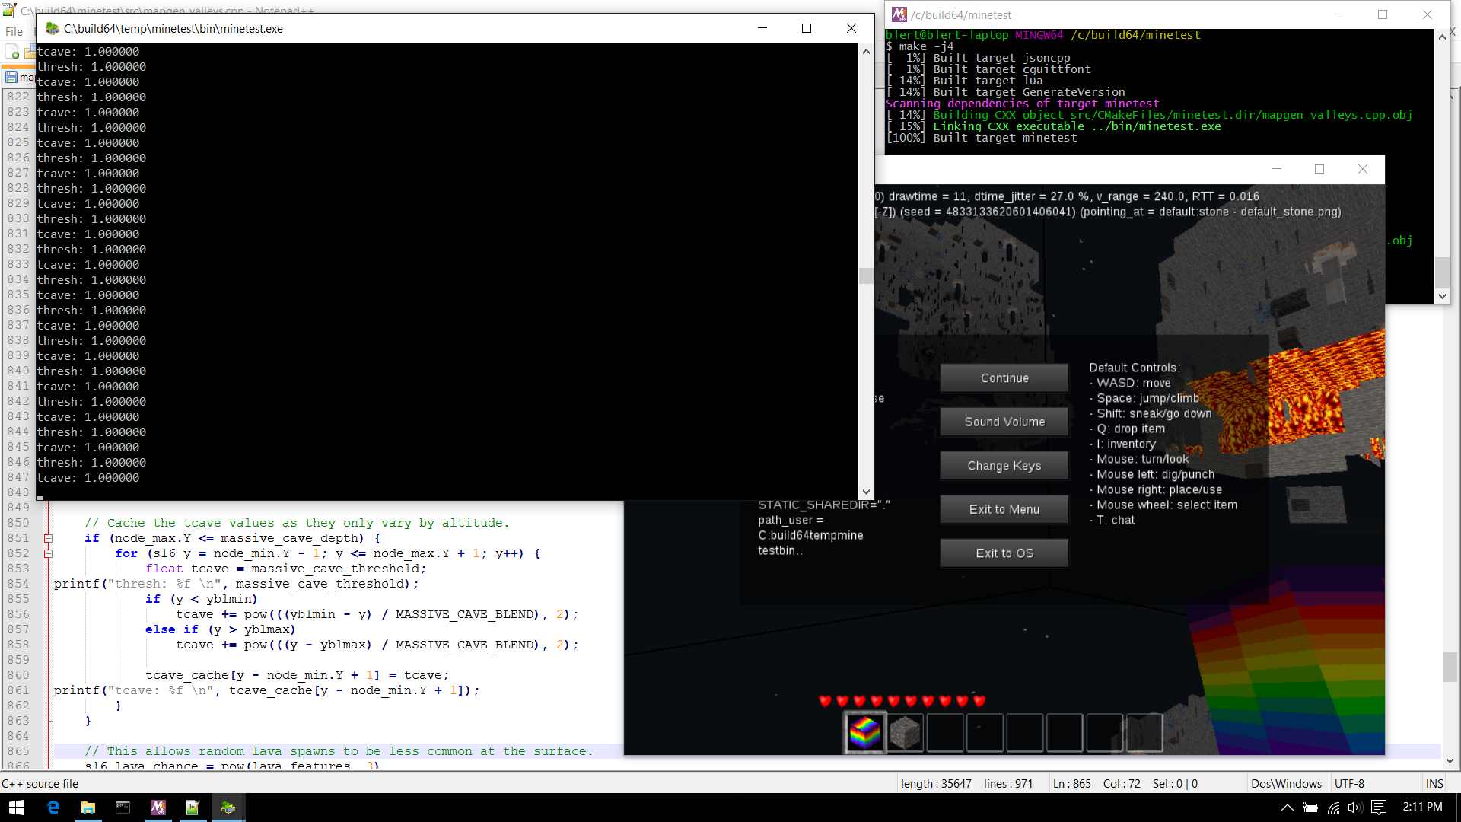Open the Action Center notifications icon

(1379, 808)
